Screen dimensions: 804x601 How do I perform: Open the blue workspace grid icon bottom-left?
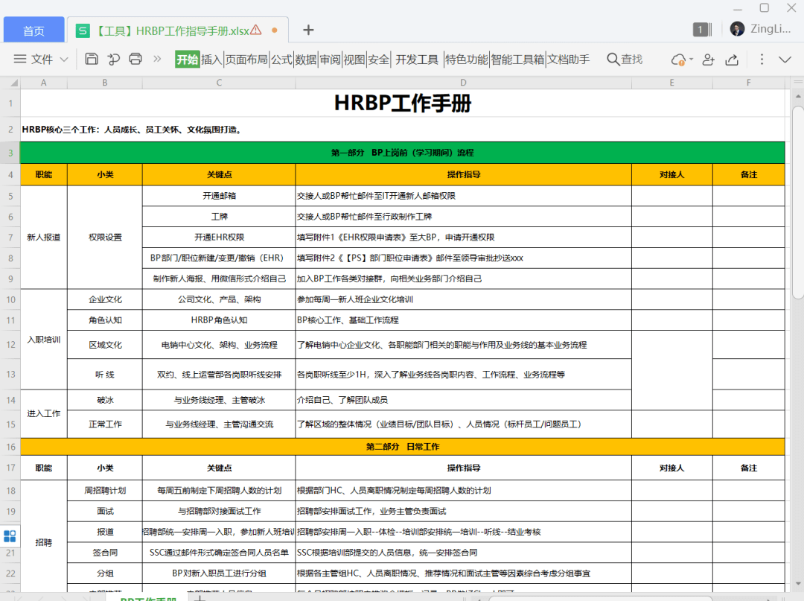coord(10,535)
